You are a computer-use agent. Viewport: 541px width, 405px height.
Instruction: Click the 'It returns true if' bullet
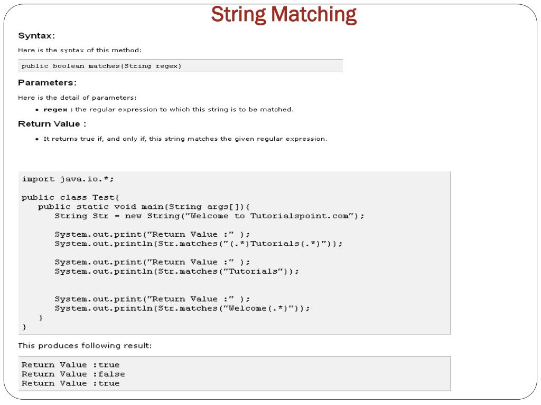pyautogui.click(x=185, y=139)
